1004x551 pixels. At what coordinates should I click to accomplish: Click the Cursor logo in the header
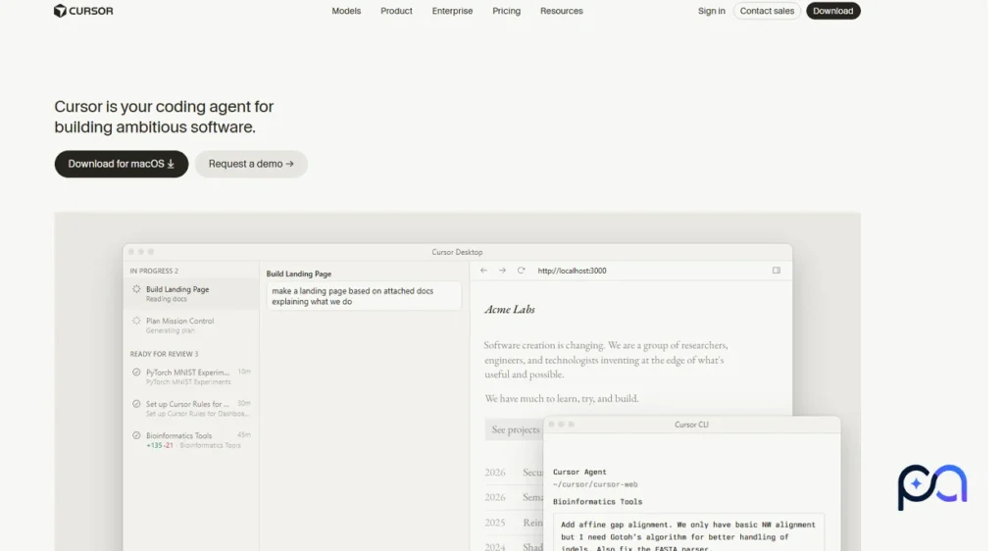point(83,11)
